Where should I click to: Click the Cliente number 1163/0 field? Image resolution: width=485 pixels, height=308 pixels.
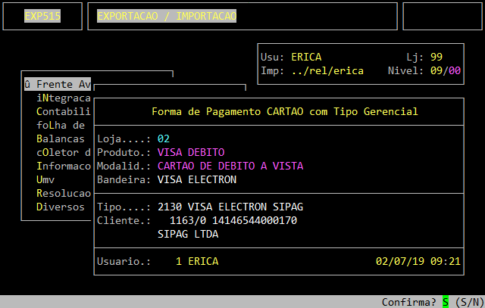(x=188, y=220)
